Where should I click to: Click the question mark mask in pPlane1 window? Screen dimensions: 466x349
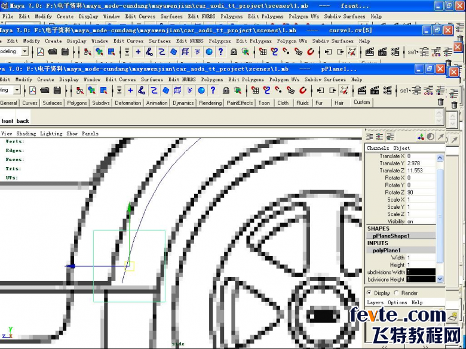pos(213,90)
